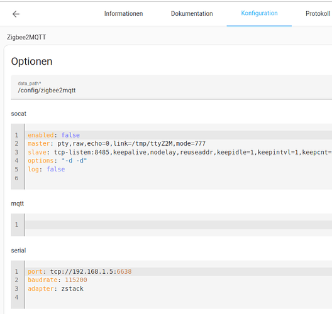This screenshot has height=314, width=332.
Task: Select the Konfiguration tab
Action: pyautogui.click(x=259, y=13)
